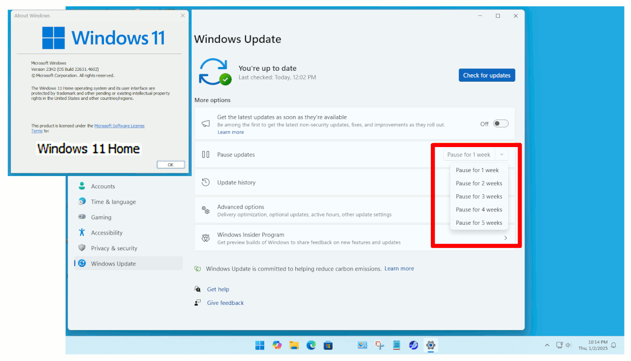Open the Give feedback link
The width and height of the screenshot is (631, 361).
click(x=225, y=303)
